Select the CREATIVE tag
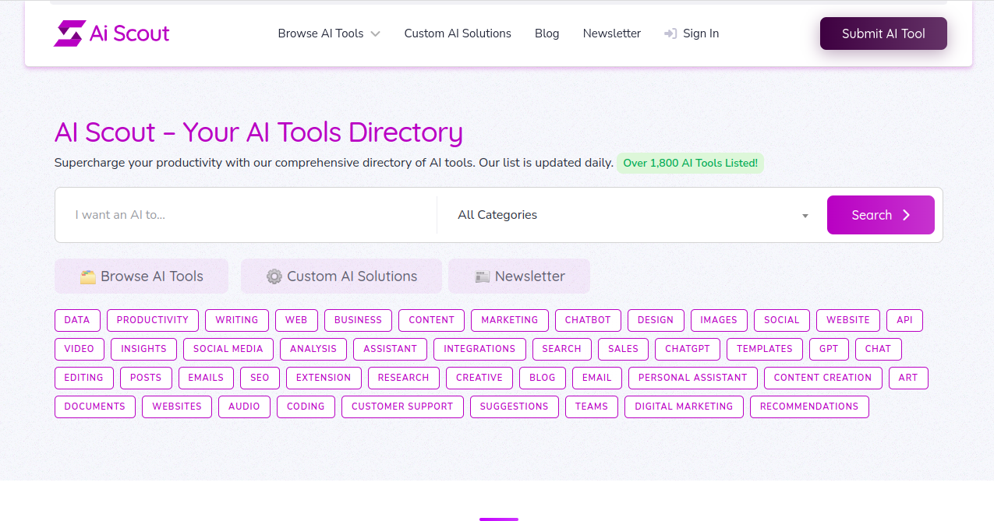The height and width of the screenshot is (521, 994). click(479, 378)
